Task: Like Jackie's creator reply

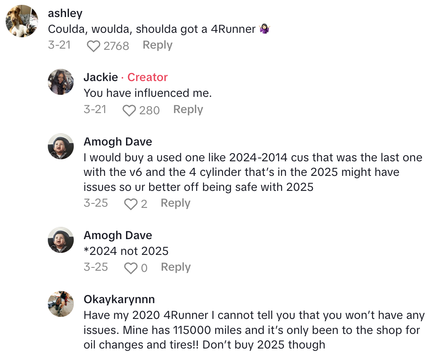Action: coord(129,110)
